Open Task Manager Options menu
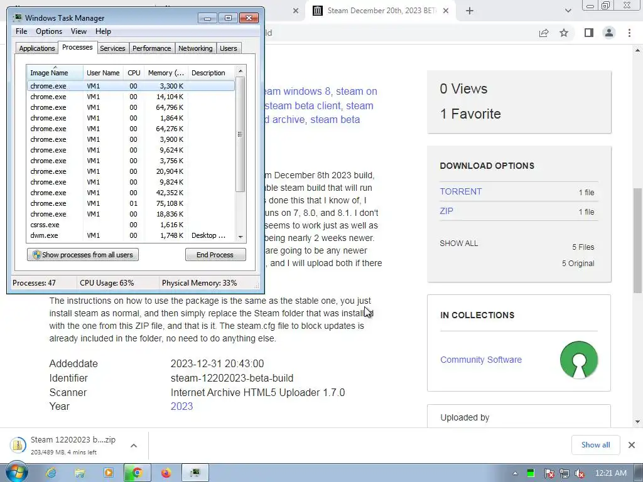 click(x=49, y=31)
